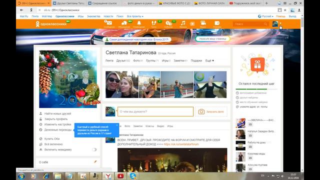Click the Odnoklassniki logo
The image size is (320, 180).
point(51,24)
